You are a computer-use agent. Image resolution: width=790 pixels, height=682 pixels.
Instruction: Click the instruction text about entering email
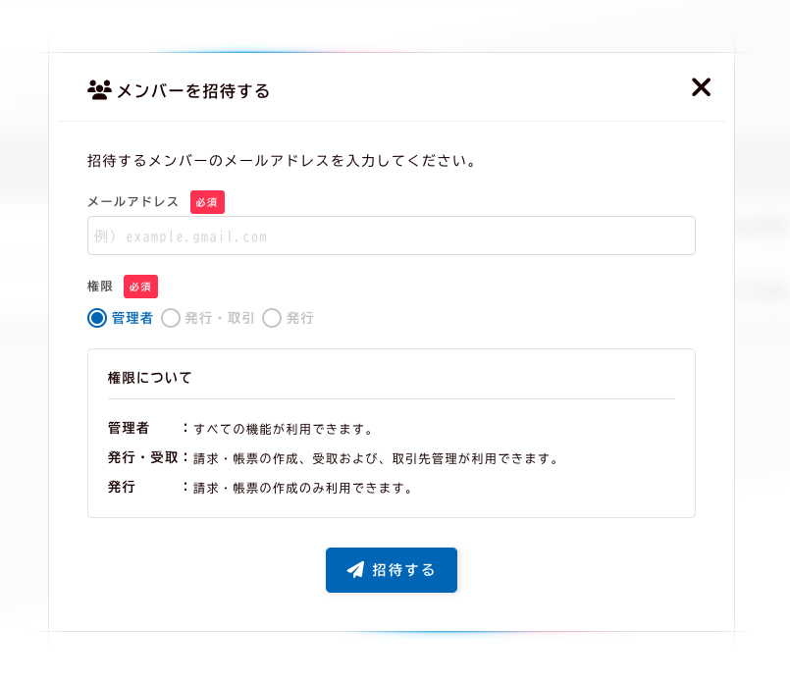point(282,160)
